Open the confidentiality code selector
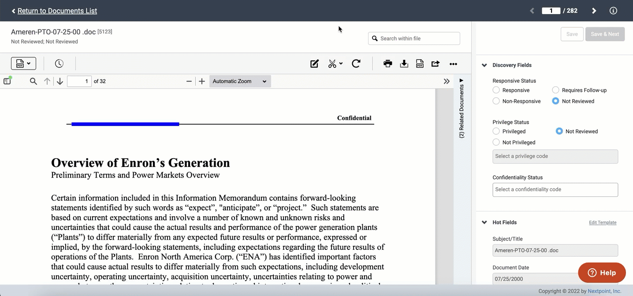633x296 pixels. point(555,189)
